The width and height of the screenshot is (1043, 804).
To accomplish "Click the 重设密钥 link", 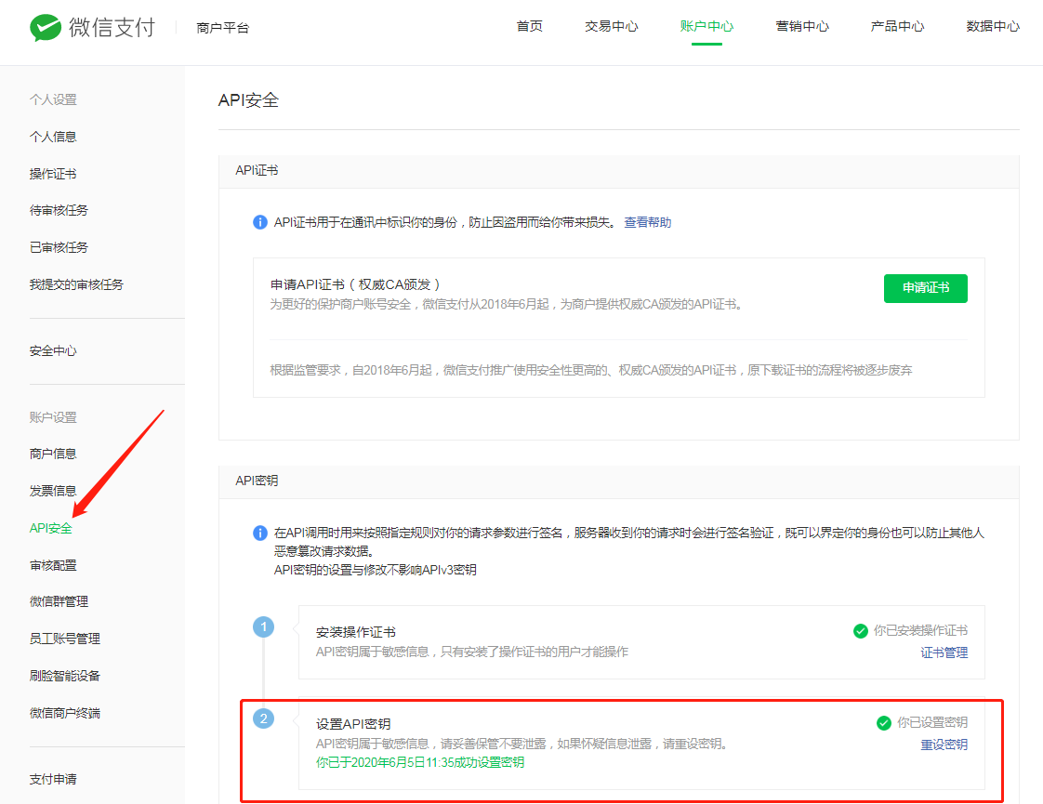I will [x=944, y=745].
